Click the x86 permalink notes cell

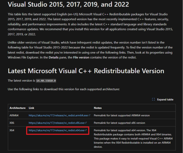pos(120,123)
